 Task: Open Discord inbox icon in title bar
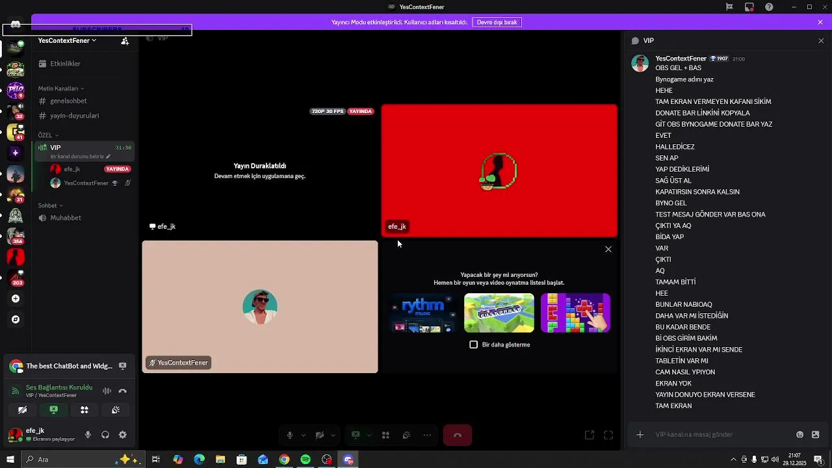[x=749, y=7]
